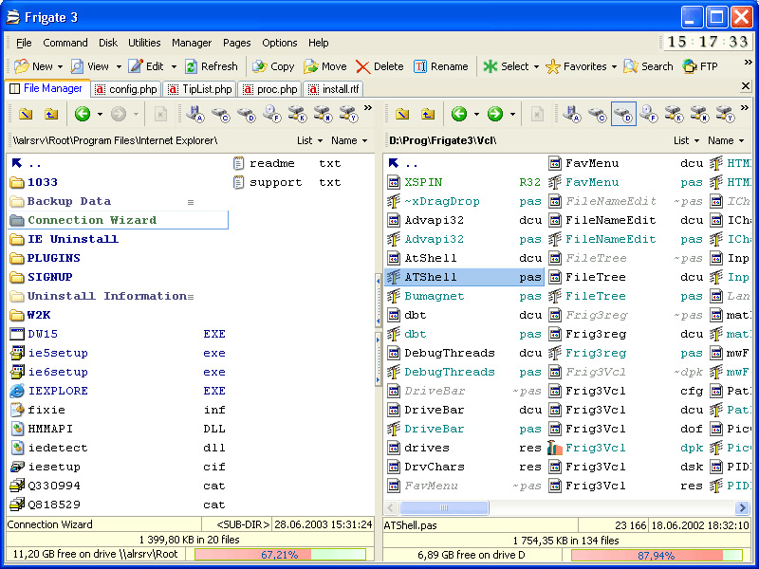
Task: Switch to the TipList.php tab
Action: (x=201, y=89)
